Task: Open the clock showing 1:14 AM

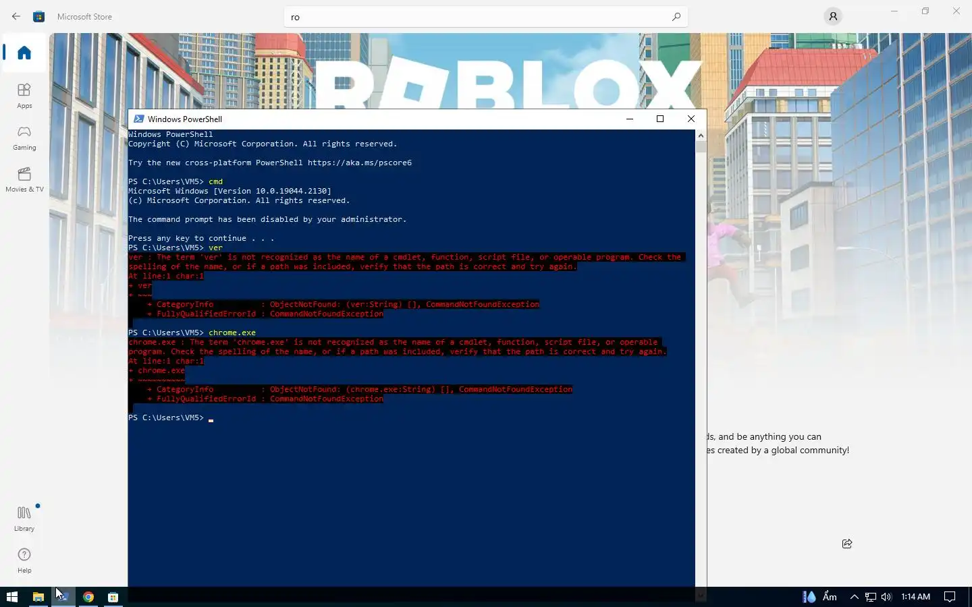Action: tap(915, 597)
